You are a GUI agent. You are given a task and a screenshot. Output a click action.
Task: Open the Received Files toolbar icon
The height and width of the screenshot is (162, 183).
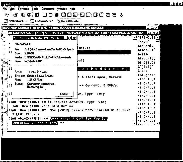[x=82, y=15]
